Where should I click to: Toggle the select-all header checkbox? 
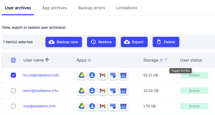(13, 60)
